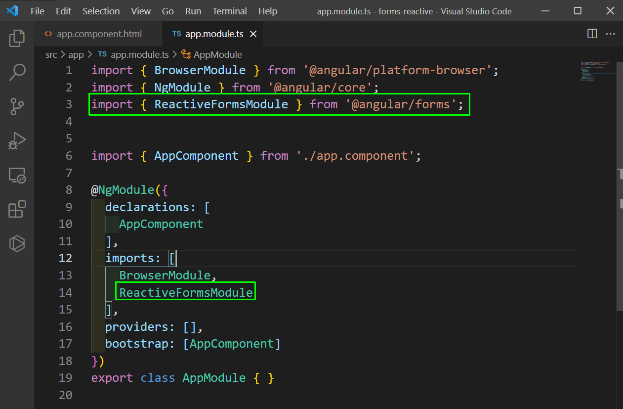623x409 pixels.
Task: Click the AppModule symbol breadcrumb
Action: pyautogui.click(x=211, y=54)
